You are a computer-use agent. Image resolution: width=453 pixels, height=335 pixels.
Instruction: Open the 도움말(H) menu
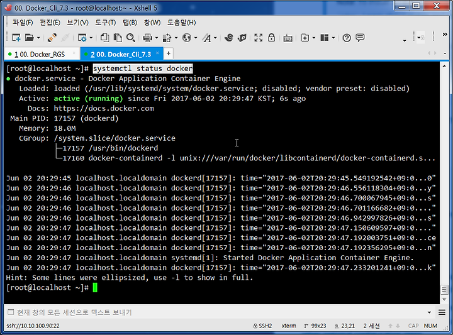(182, 23)
